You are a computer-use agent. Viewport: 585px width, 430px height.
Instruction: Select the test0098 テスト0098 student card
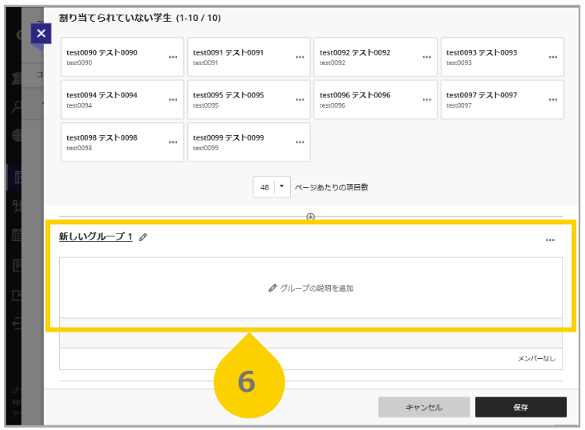[x=122, y=142]
